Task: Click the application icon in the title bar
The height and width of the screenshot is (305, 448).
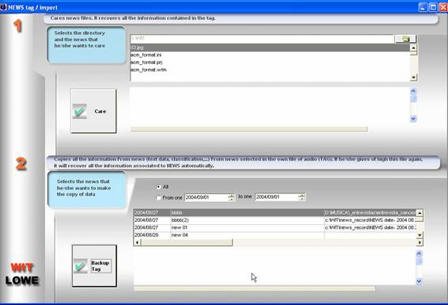Action: tap(3, 7)
